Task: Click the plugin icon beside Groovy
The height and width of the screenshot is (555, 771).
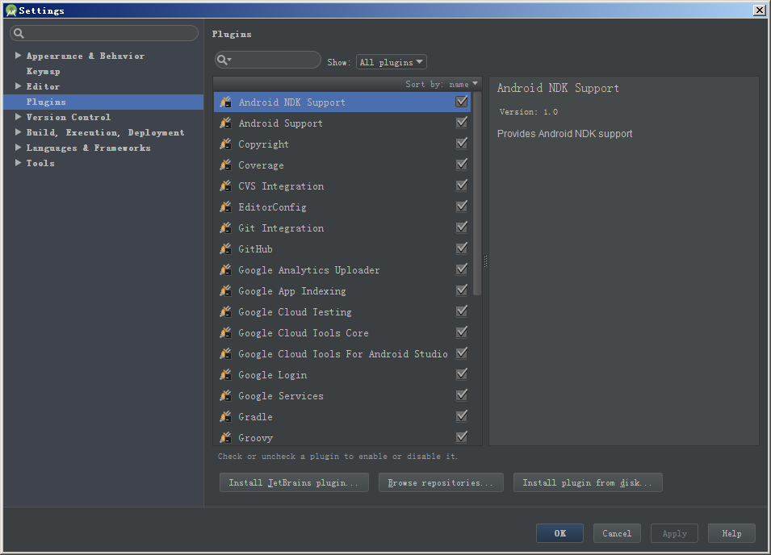Action: [226, 438]
